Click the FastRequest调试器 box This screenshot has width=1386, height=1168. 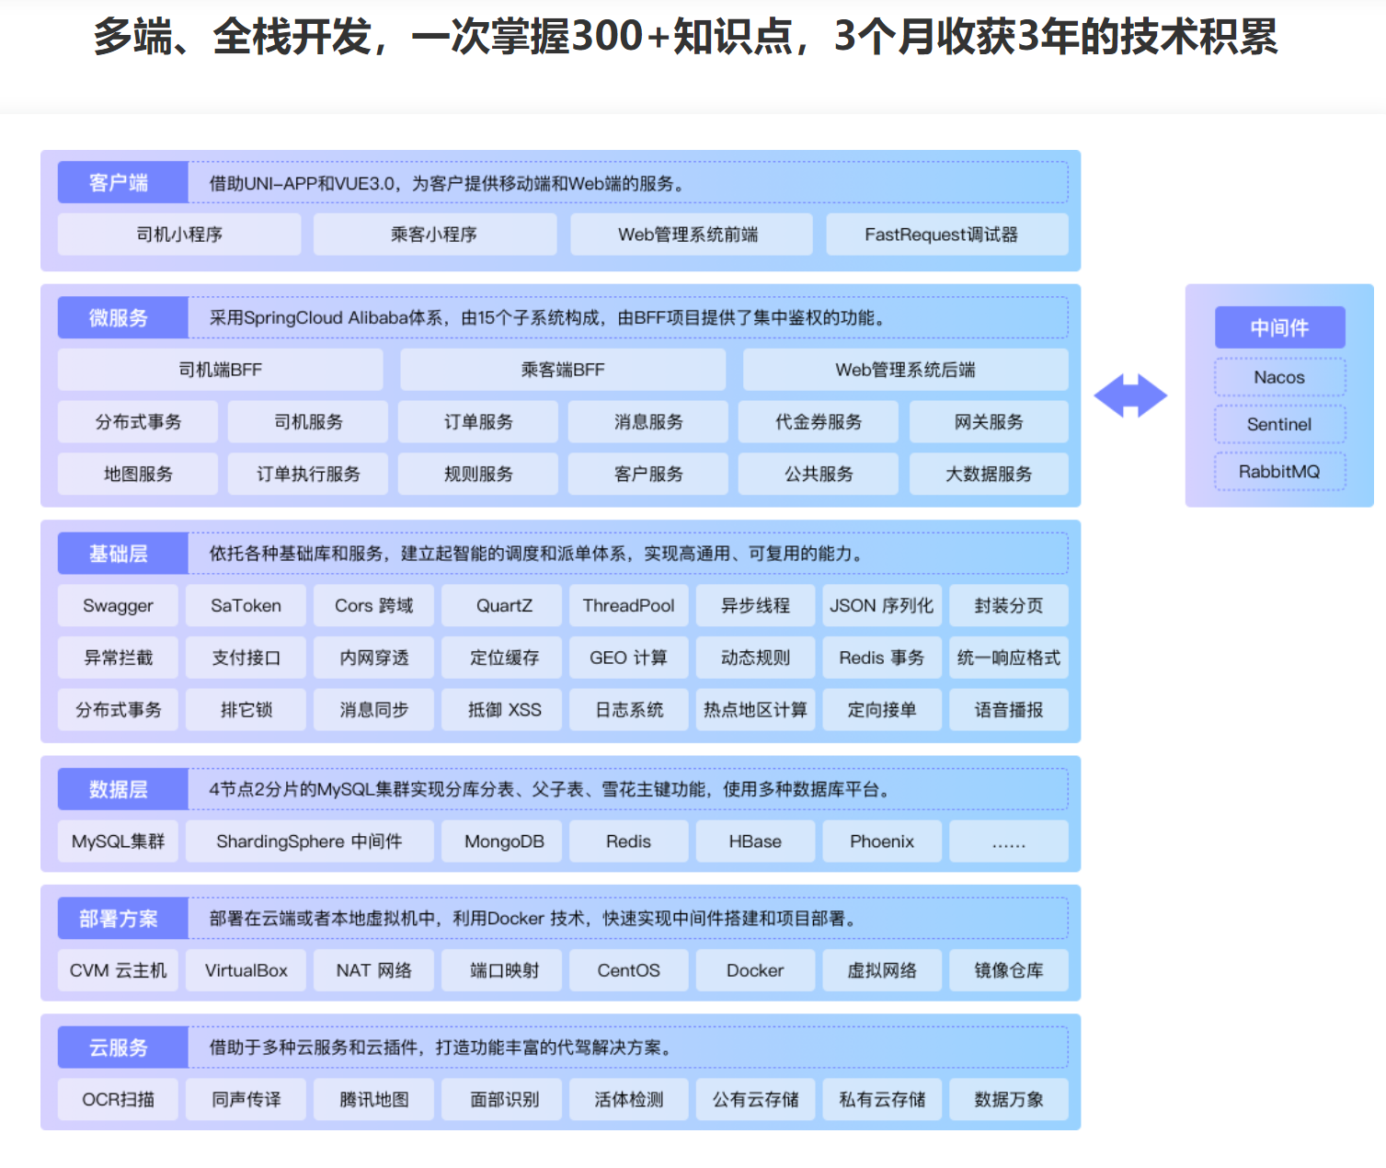[947, 235]
